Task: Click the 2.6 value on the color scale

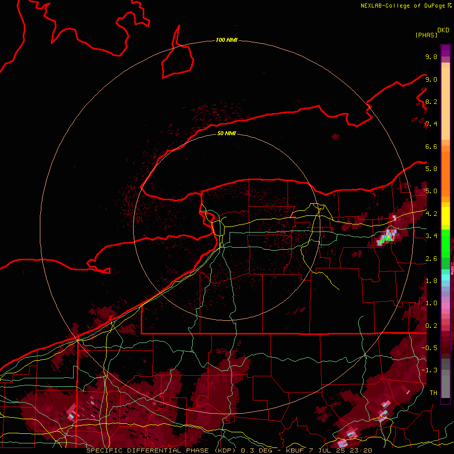Action: 431,259
